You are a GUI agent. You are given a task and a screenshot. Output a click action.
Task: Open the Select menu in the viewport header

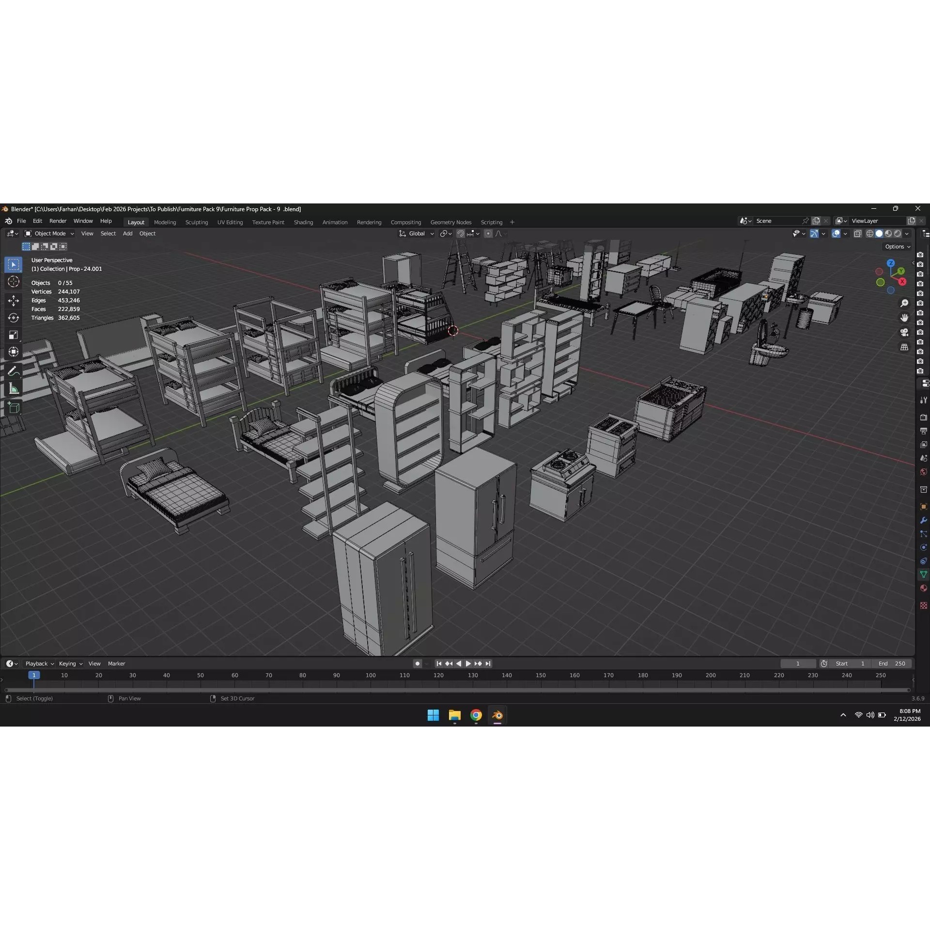tap(108, 233)
